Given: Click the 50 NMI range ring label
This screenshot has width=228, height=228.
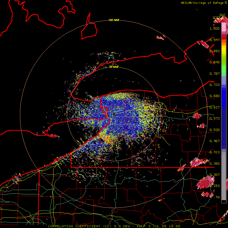Looking at the screenshot, I should click(114, 67).
